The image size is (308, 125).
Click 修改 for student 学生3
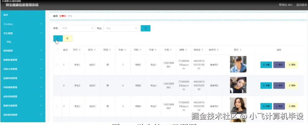tap(279, 106)
